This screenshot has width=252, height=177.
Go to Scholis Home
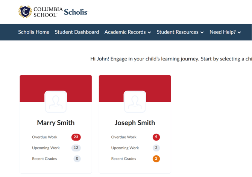[x=34, y=32]
